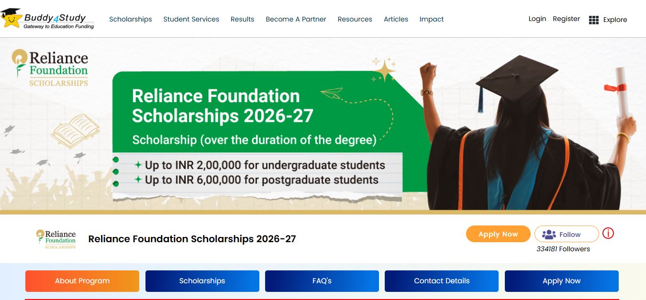Click the Buddy4Study logo
646x300 pixels.
tap(47, 19)
